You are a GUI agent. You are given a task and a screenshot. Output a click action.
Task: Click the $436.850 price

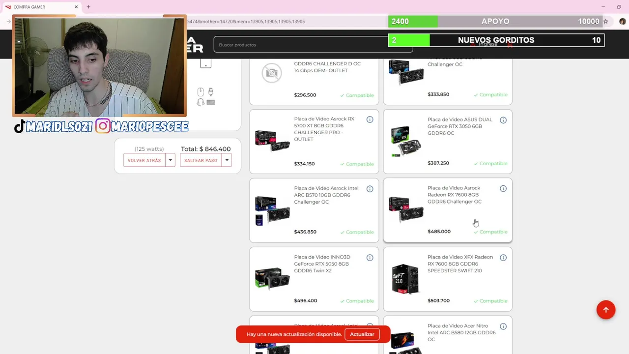coord(305,232)
